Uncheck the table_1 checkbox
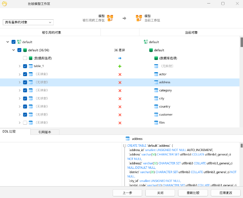The image size is (243, 198). [x=25, y=66]
